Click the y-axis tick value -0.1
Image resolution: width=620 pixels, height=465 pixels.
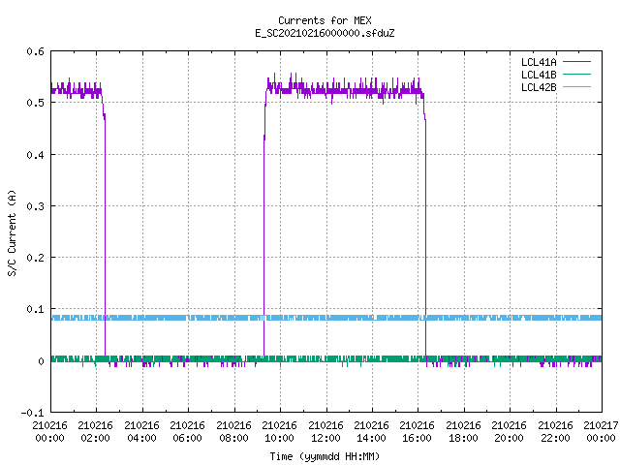[32, 413]
